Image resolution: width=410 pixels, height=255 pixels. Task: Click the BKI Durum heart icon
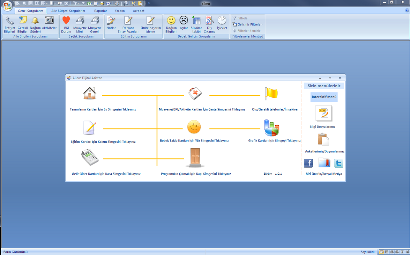[66, 24]
